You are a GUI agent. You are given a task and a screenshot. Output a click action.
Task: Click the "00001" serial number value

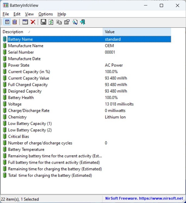[110, 52]
